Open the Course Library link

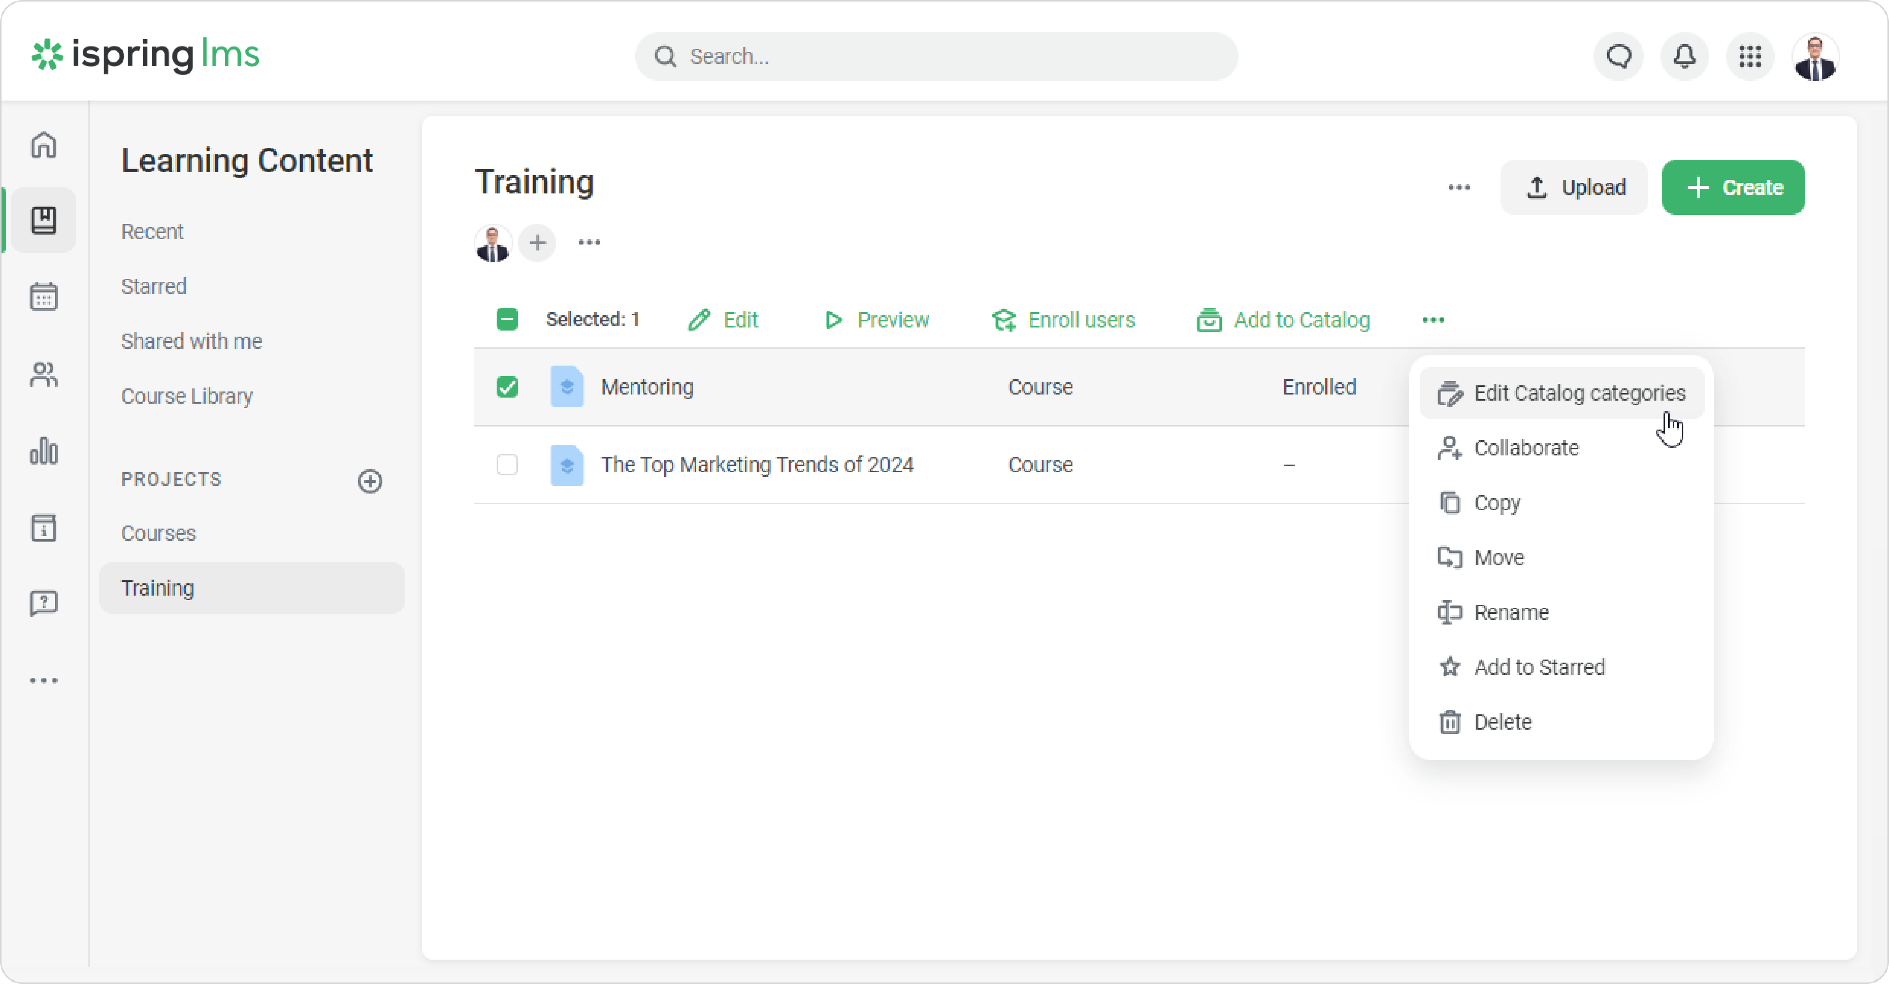[x=186, y=396]
